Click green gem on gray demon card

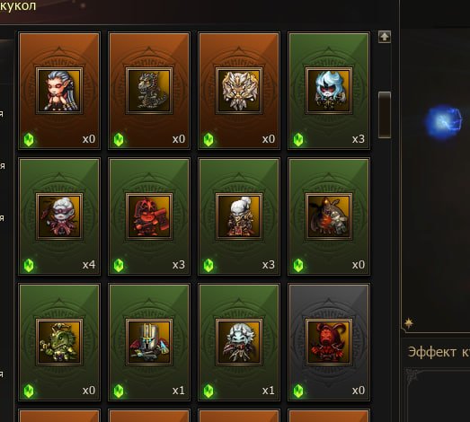coord(298,391)
